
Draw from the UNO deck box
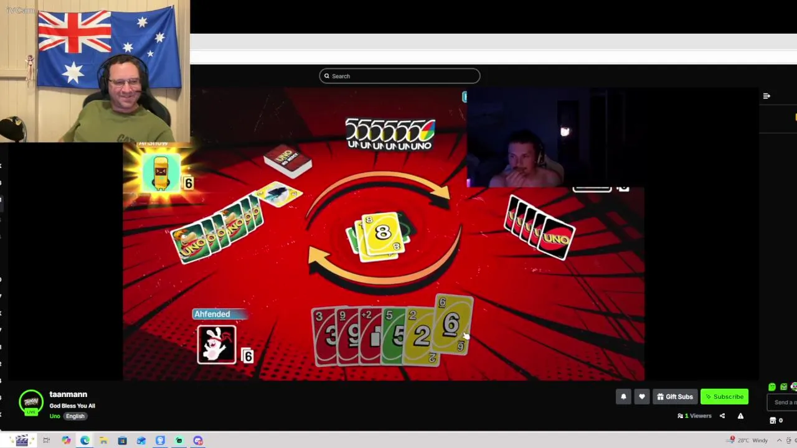[288, 162]
